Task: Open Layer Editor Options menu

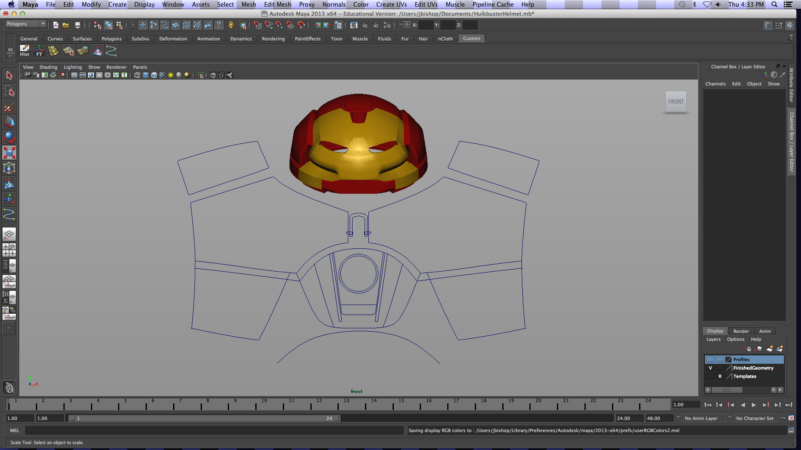Action: 736,339
